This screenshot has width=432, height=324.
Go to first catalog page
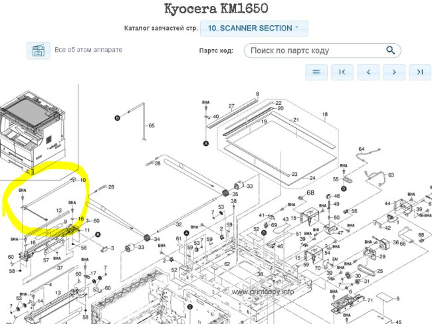click(x=342, y=72)
